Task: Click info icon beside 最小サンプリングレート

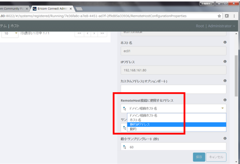Action: tap(225, 138)
